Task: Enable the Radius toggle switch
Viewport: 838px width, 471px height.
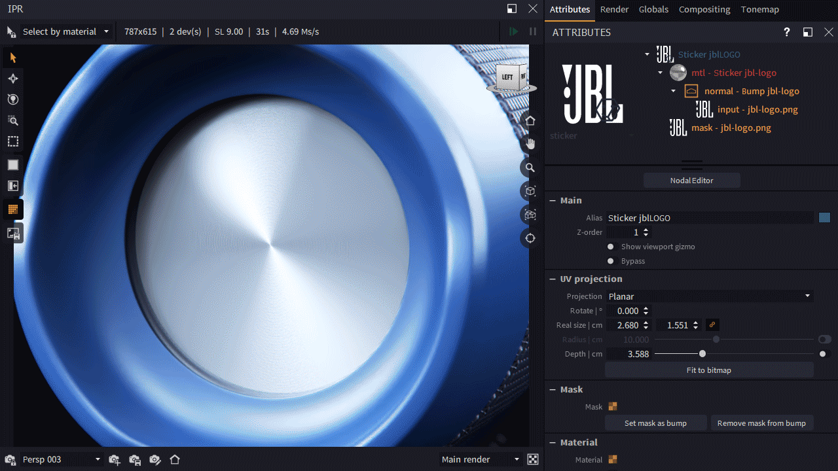Action: pos(824,339)
